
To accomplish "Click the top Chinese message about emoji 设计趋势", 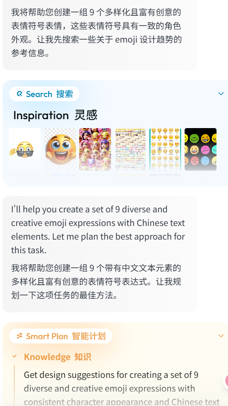I will pyautogui.click(x=96, y=33).
